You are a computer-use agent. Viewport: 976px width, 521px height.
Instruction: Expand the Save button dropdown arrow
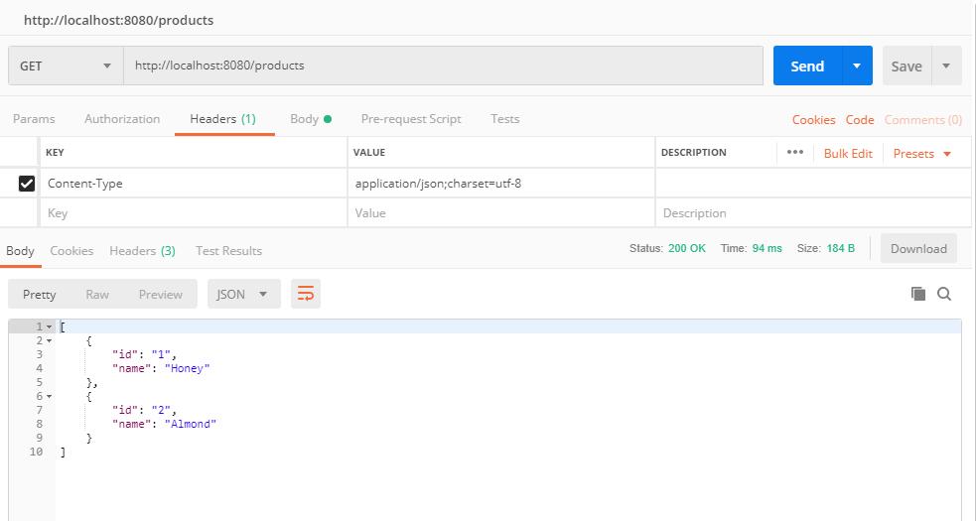[946, 66]
